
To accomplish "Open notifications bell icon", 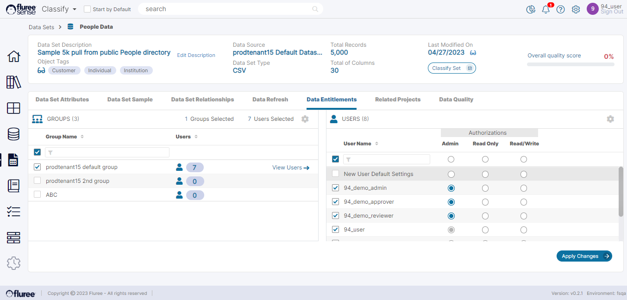I will click(x=546, y=9).
